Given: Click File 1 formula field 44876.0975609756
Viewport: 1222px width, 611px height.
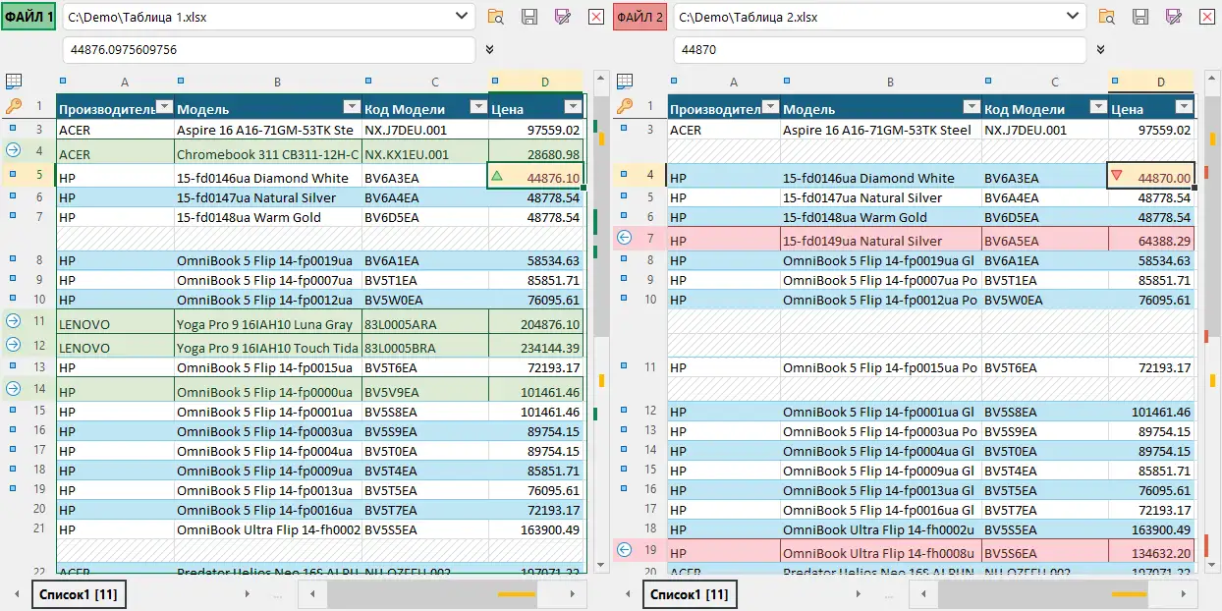Looking at the screenshot, I should (269, 49).
